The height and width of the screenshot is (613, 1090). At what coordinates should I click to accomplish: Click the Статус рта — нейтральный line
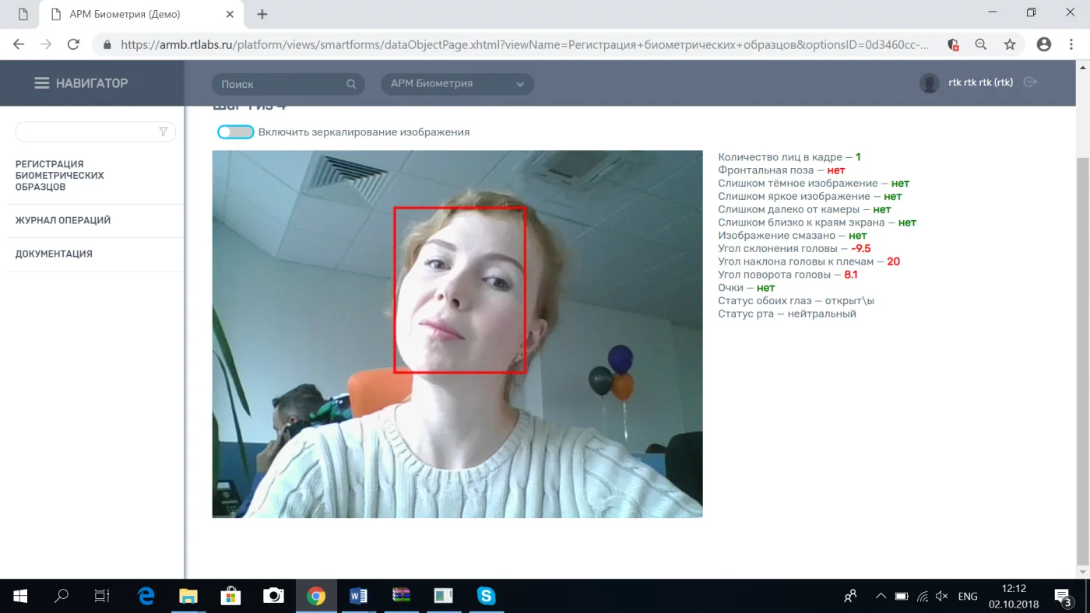[787, 314]
